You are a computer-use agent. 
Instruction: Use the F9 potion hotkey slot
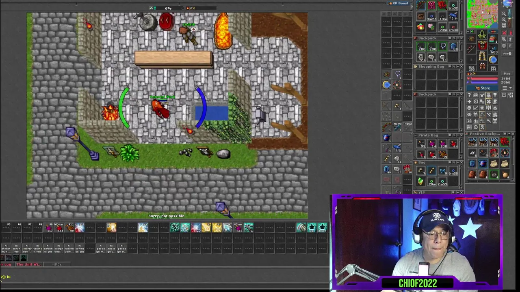tap(48, 228)
